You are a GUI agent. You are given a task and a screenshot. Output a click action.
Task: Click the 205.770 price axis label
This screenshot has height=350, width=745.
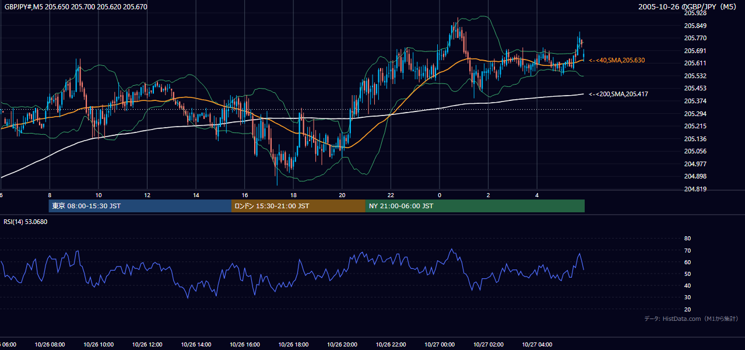[695, 38]
